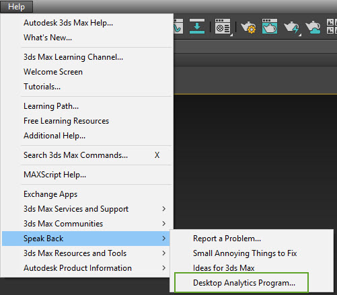Choose Welcome Screen
Viewport: 337px width, 295px height.
tap(87, 72)
